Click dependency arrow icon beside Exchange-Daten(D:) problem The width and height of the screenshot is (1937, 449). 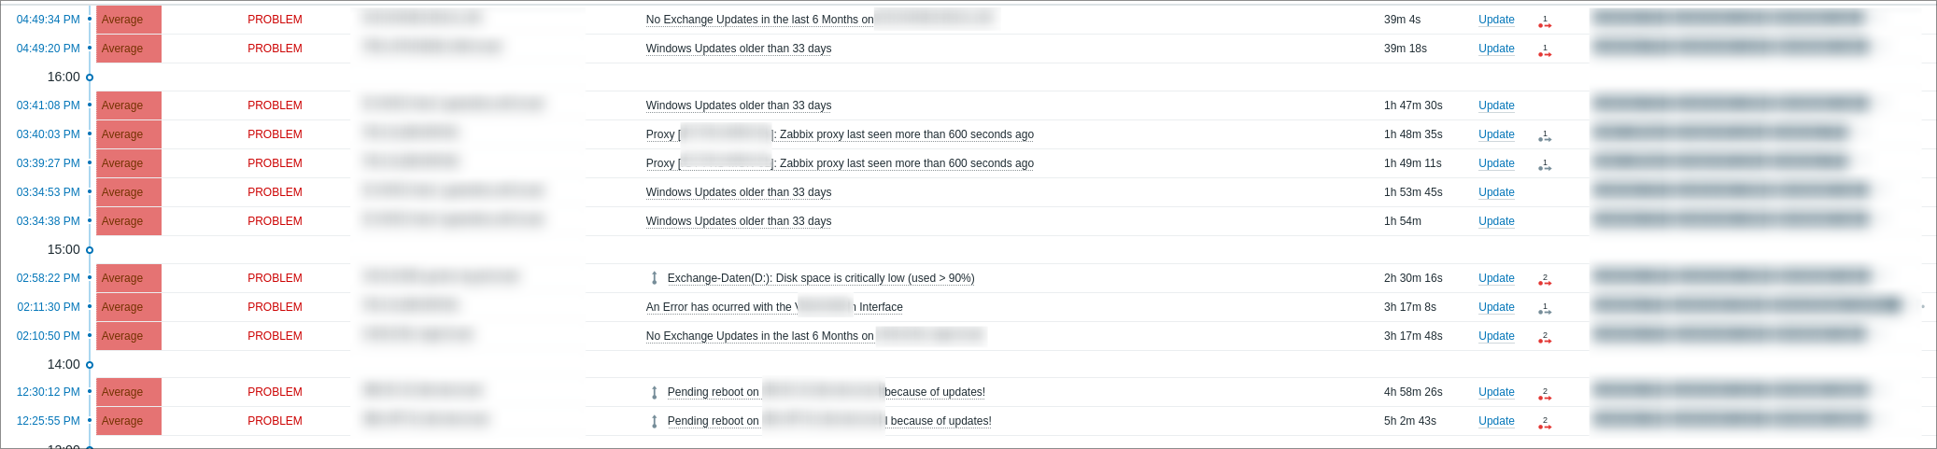tap(655, 278)
